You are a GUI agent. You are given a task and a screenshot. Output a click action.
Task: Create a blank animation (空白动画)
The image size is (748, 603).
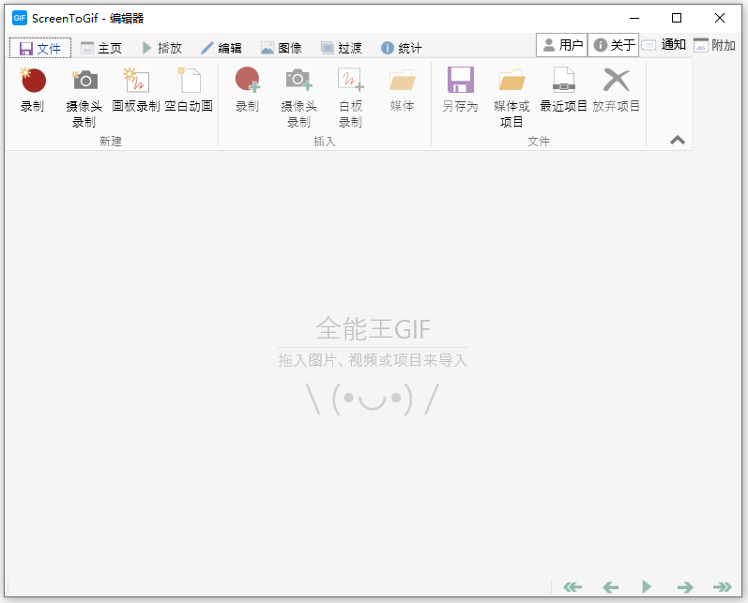click(x=189, y=90)
